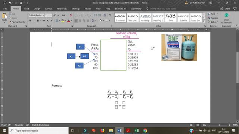This screenshot has width=239, height=134.
Task: Open font size dropdown showing 11
Action: click(51, 15)
